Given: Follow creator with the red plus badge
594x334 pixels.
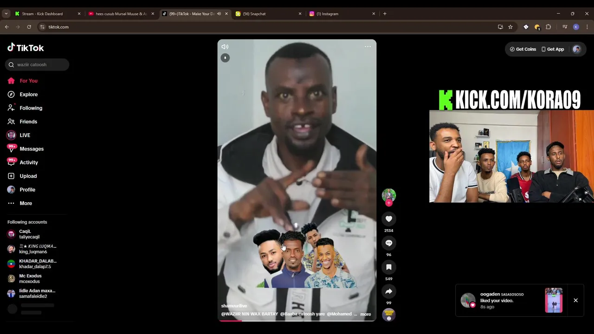Looking at the screenshot, I should [389, 203].
